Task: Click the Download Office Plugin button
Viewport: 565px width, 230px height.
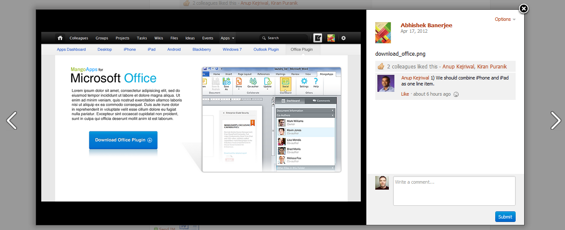Action: [123, 140]
